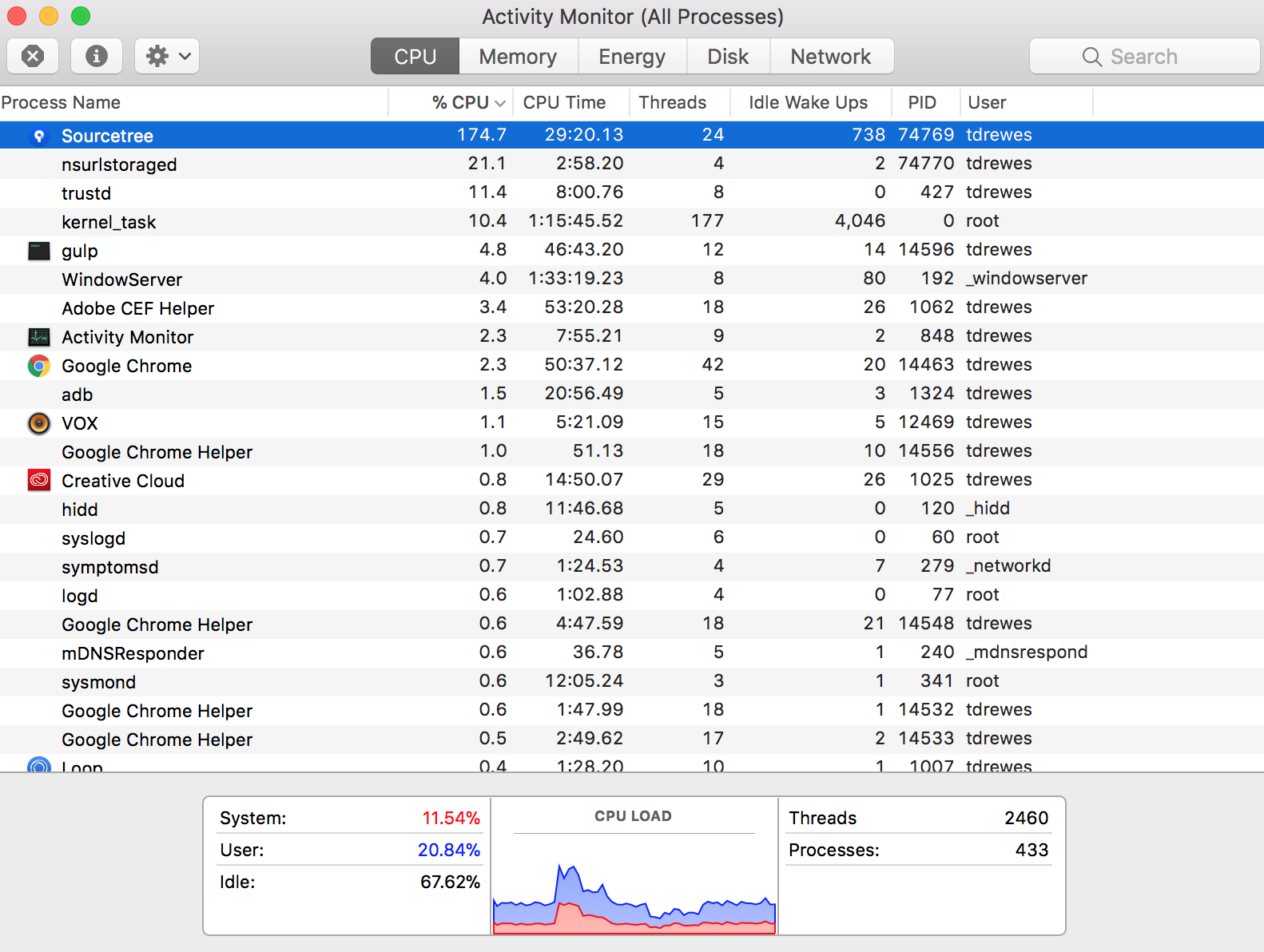The height and width of the screenshot is (952, 1264).
Task: Select the kernel_task process row
Action: [632, 221]
